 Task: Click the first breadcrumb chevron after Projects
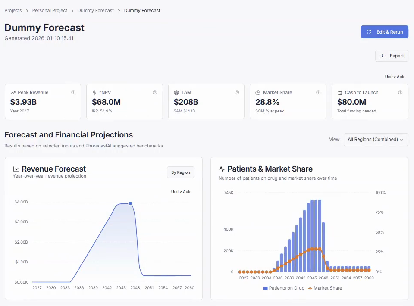[x=27, y=11]
